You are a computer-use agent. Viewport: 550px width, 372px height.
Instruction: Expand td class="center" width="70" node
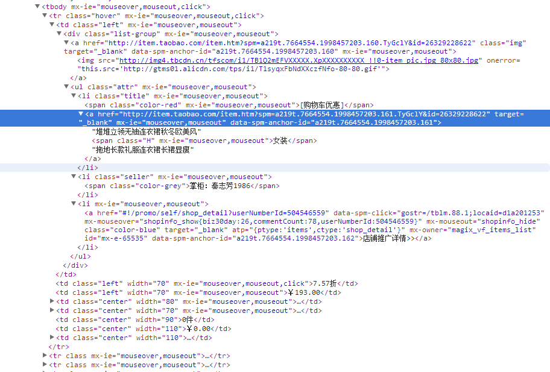[x=52, y=311]
